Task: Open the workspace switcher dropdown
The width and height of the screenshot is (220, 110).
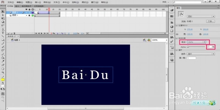Action: pos(166,2)
